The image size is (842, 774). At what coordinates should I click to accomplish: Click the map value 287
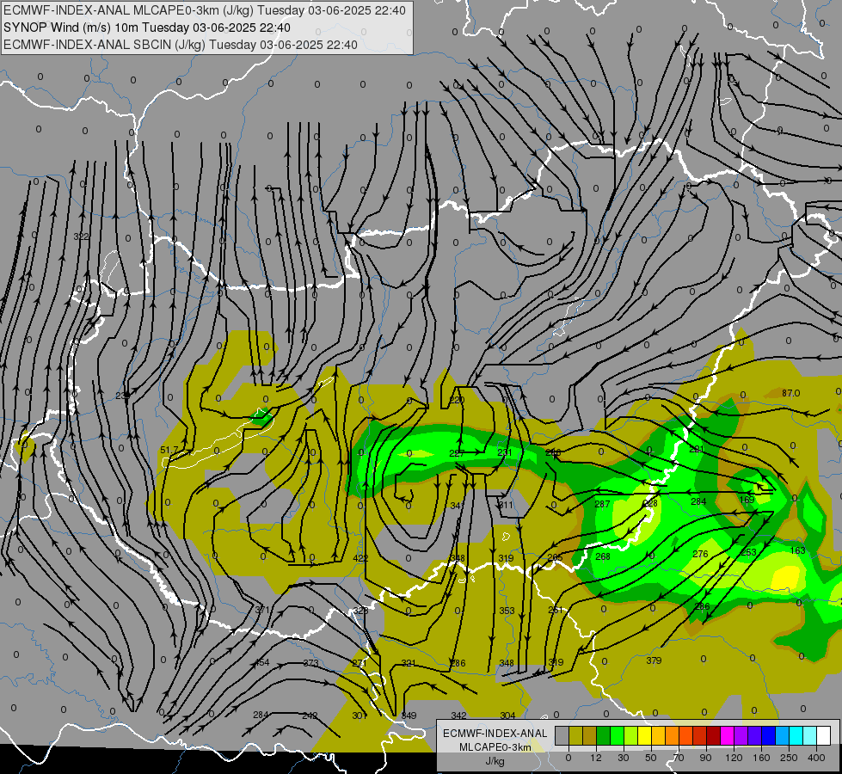click(603, 504)
